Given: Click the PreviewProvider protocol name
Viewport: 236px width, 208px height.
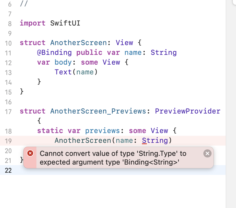Looking at the screenshot, I should [x=188, y=111].
